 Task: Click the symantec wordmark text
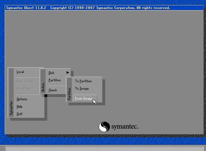125,127
